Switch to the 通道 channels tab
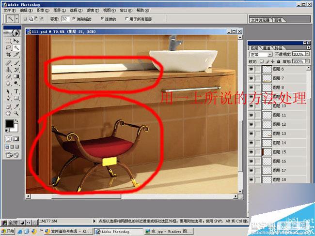315x236 pixels. [x=267, y=48]
